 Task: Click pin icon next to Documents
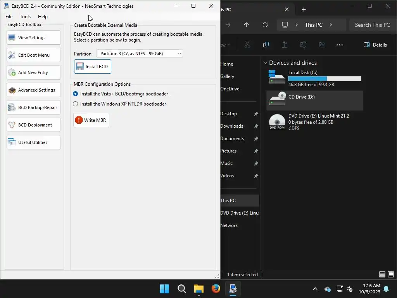256,139
